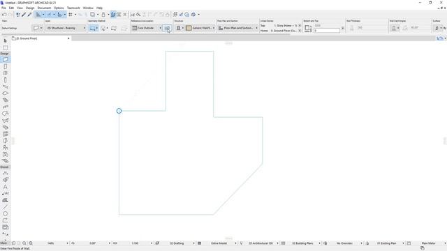Select the Column tool in toolbox
The width and height of the screenshot is (447, 251).
5,80
